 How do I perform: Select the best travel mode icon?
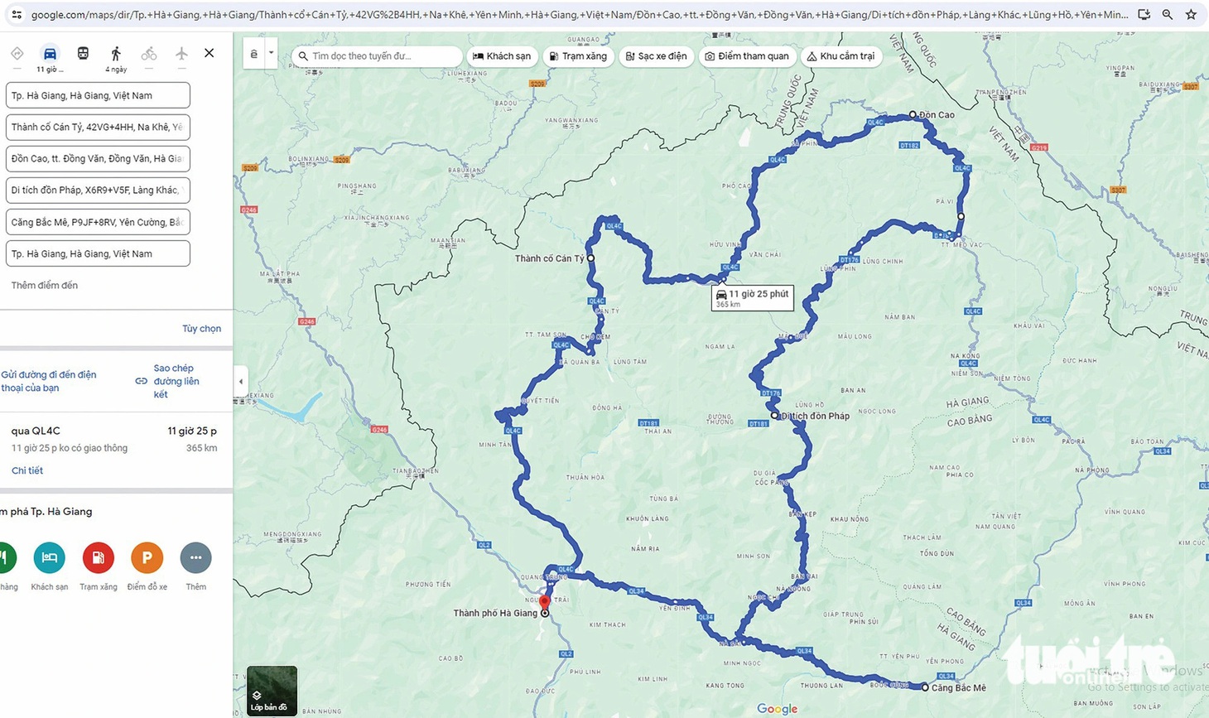[x=17, y=54]
